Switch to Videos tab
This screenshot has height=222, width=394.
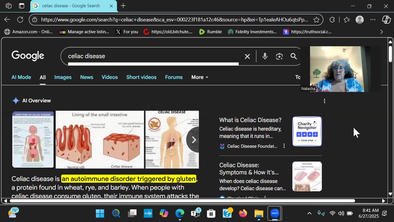coord(110,77)
